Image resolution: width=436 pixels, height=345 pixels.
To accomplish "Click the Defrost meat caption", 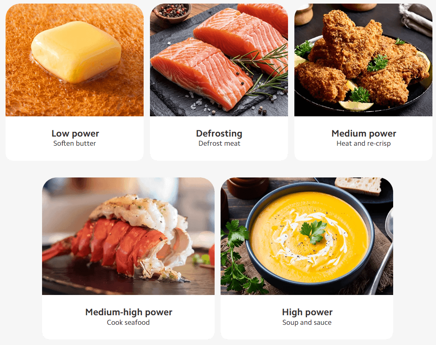I will pos(219,143).
